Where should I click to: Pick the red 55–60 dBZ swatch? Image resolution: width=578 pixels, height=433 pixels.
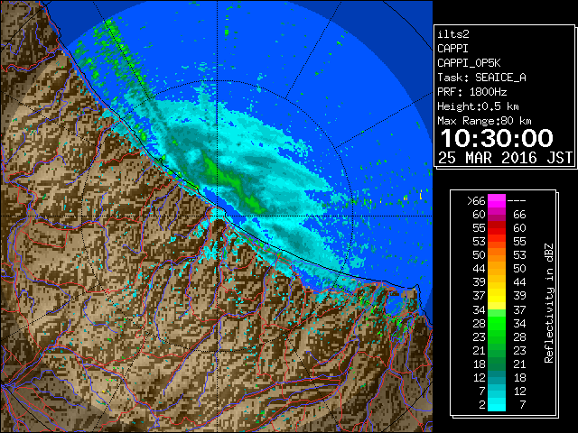[x=497, y=228]
